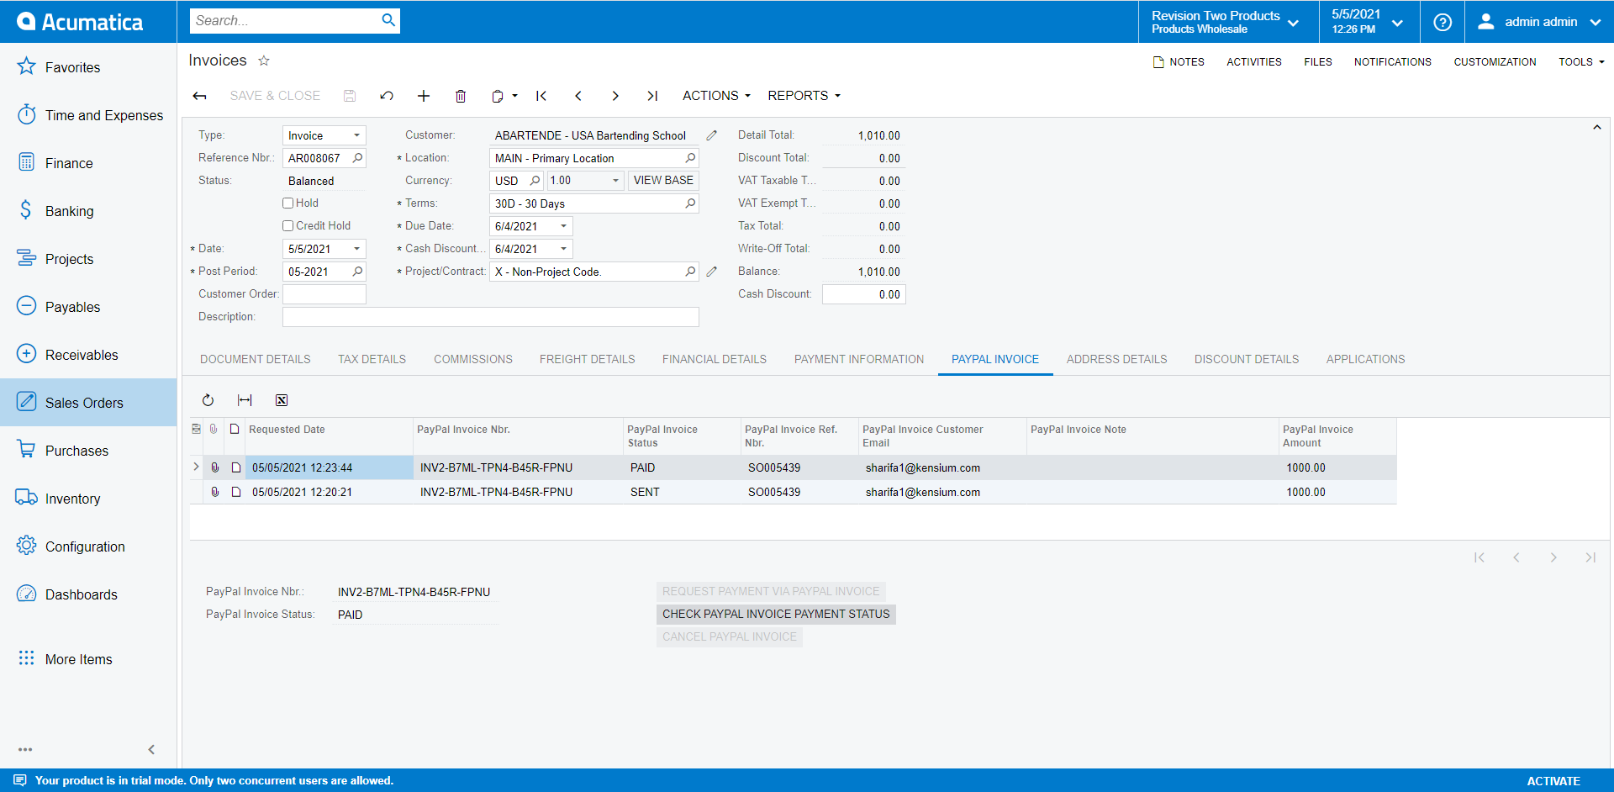
Task: Delete the invoice with trash icon
Action: tap(461, 96)
